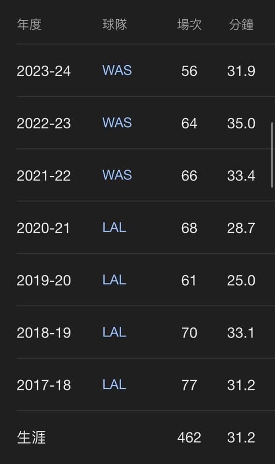Select the 球隊 column header

[115, 24]
